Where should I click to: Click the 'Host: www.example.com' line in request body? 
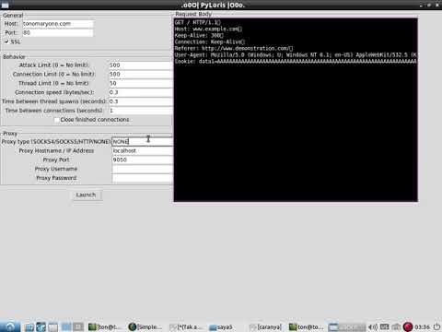[x=208, y=29]
